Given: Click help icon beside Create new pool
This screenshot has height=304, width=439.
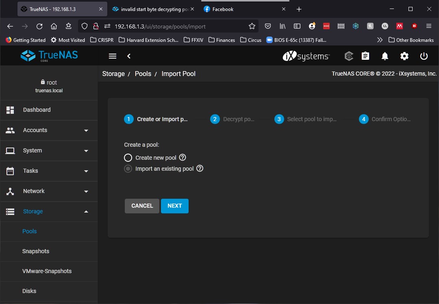Looking at the screenshot, I should (x=183, y=157).
